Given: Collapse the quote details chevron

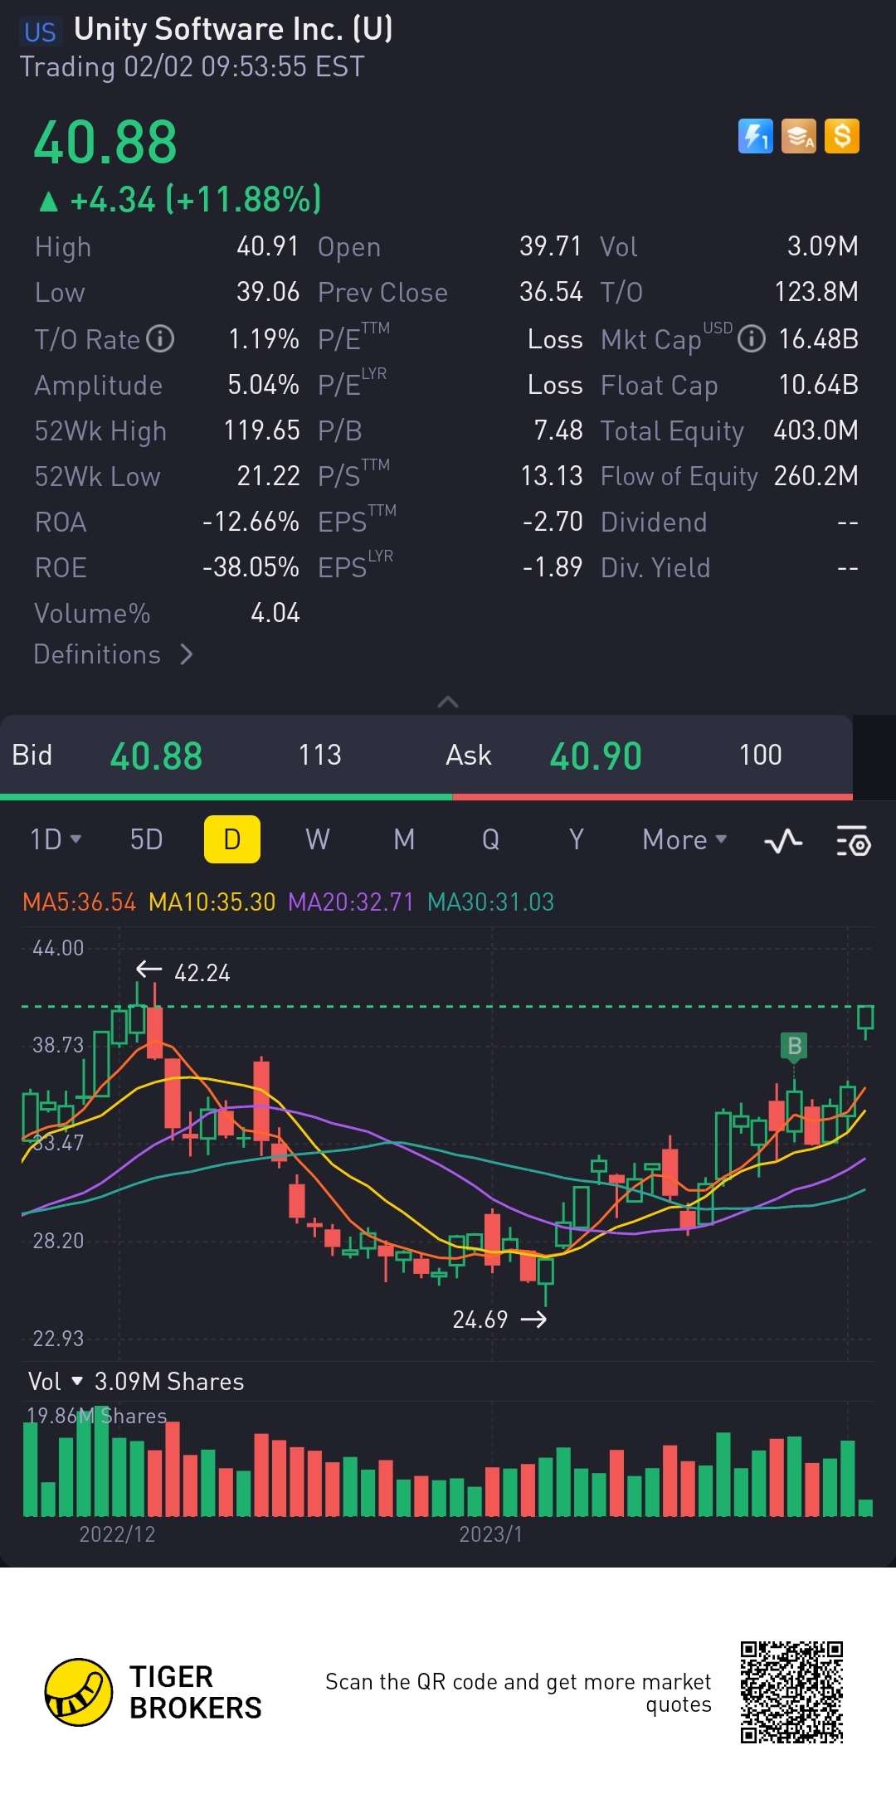Looking at the screenshot, I should tap(447, 702).
